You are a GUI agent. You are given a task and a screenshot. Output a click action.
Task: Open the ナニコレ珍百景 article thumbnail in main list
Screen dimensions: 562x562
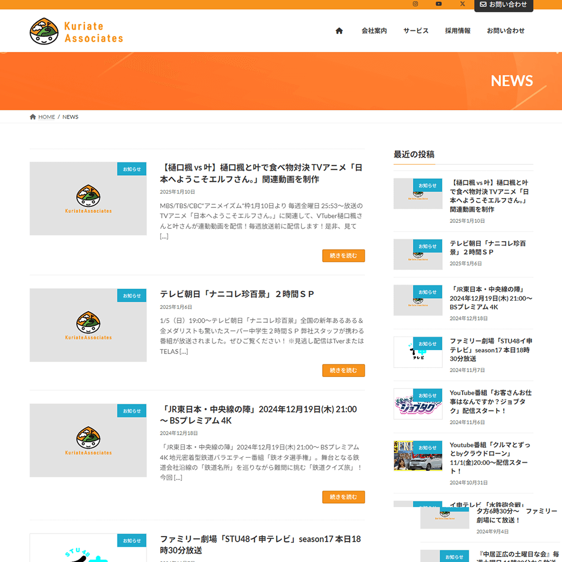(88, 325)
